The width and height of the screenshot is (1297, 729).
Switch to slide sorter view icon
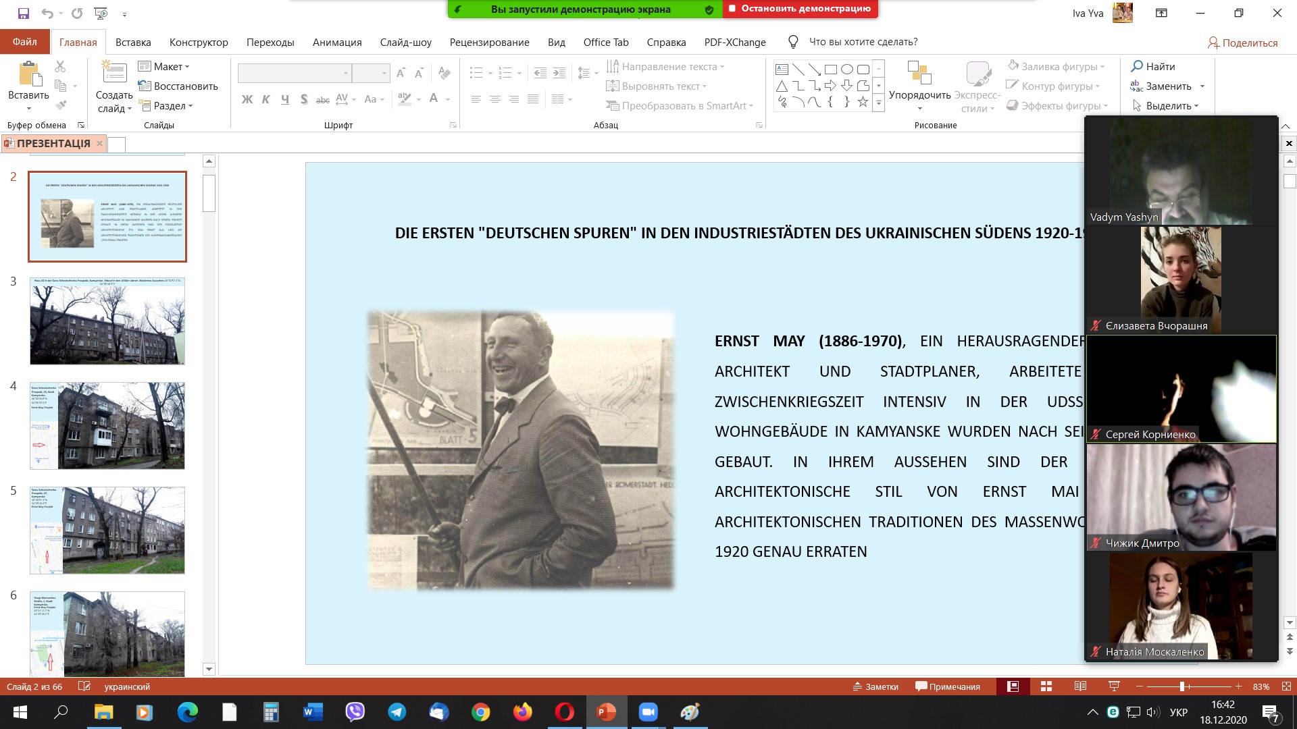pos(1046,686)
